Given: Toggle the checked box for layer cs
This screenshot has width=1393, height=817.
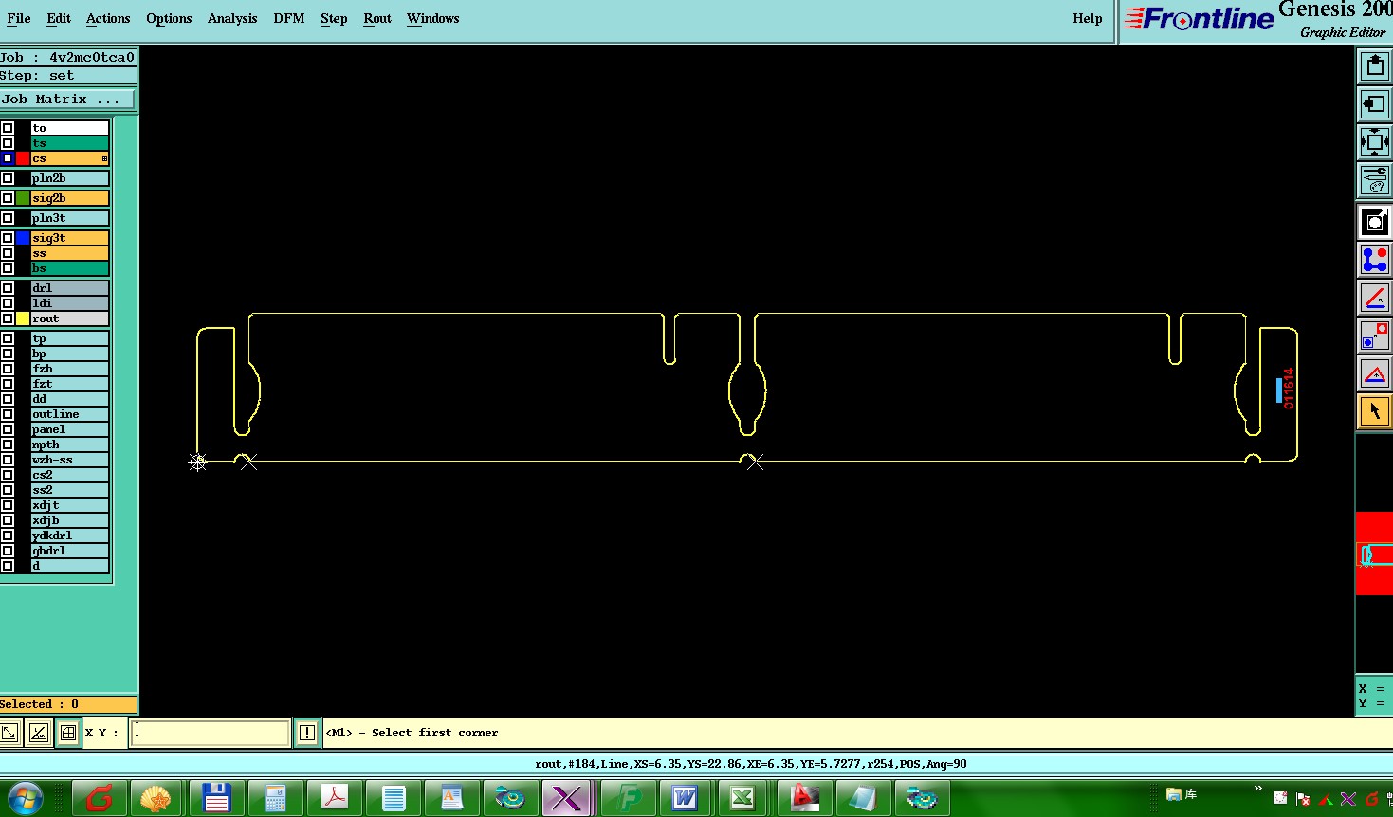Looking at the screenshot, I should 8,158.
